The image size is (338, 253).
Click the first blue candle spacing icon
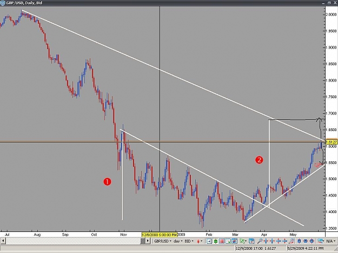(x=299, y=241)
